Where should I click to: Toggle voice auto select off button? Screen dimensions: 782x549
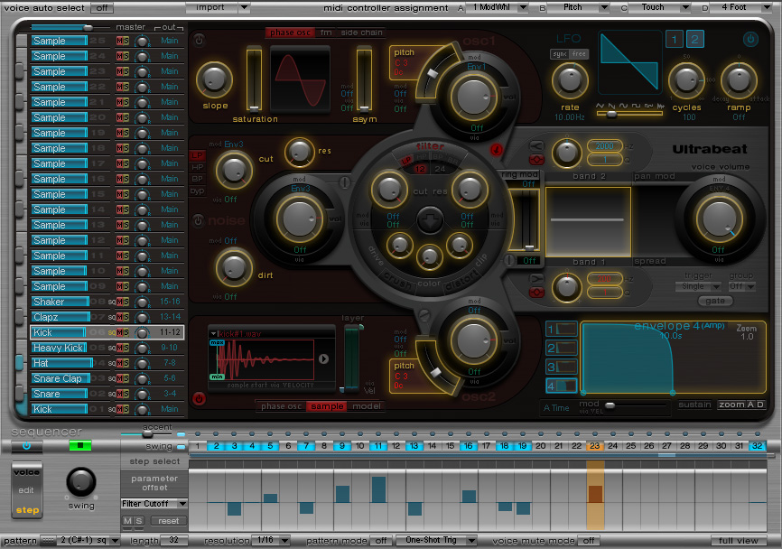[102, 7]
